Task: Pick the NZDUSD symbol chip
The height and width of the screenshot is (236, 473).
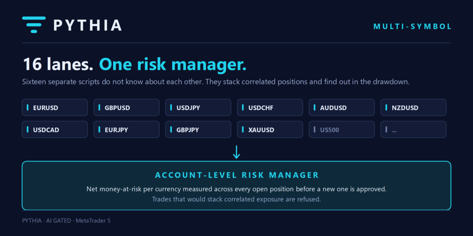Action: [413, 107]
